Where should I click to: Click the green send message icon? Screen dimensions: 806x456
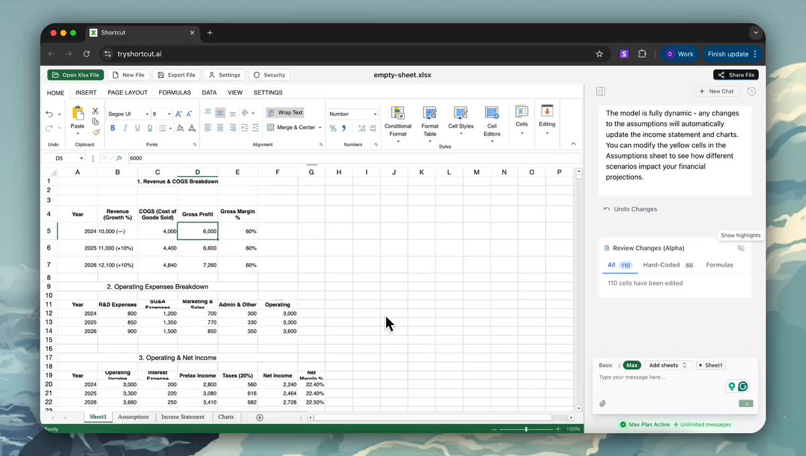[746, 404]
